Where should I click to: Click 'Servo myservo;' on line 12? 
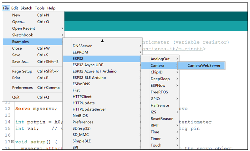coord(36,108)
